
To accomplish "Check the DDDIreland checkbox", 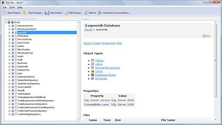I will point(16,36).
